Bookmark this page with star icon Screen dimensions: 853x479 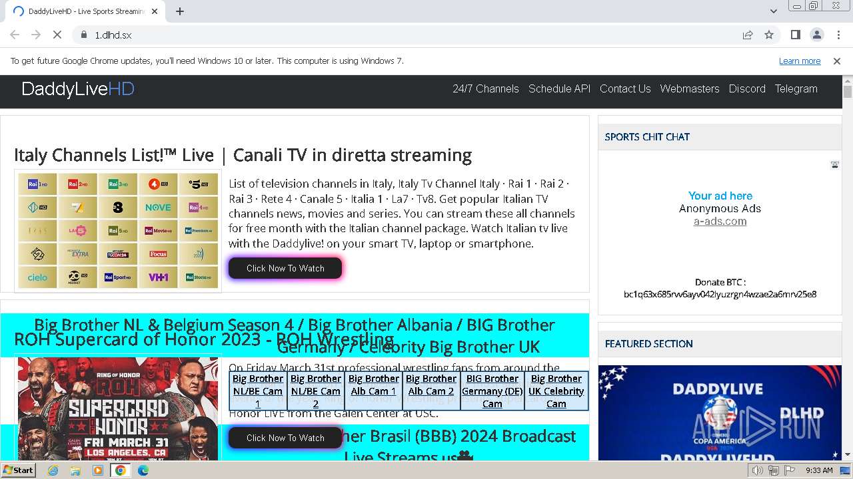(x=769, y=35)
